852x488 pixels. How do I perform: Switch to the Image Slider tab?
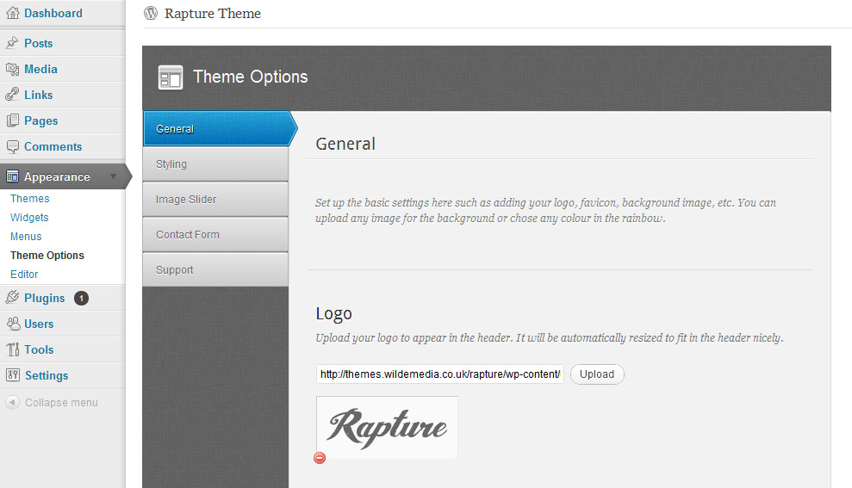[x=215, y=199]
